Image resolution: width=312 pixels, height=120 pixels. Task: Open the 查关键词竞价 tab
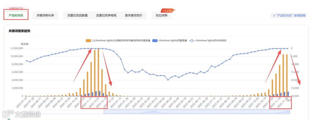tap(133, 15)
